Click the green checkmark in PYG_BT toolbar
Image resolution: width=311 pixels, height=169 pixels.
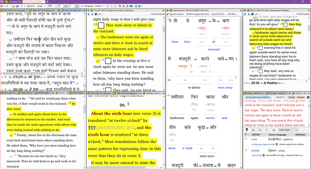[100, 14]
